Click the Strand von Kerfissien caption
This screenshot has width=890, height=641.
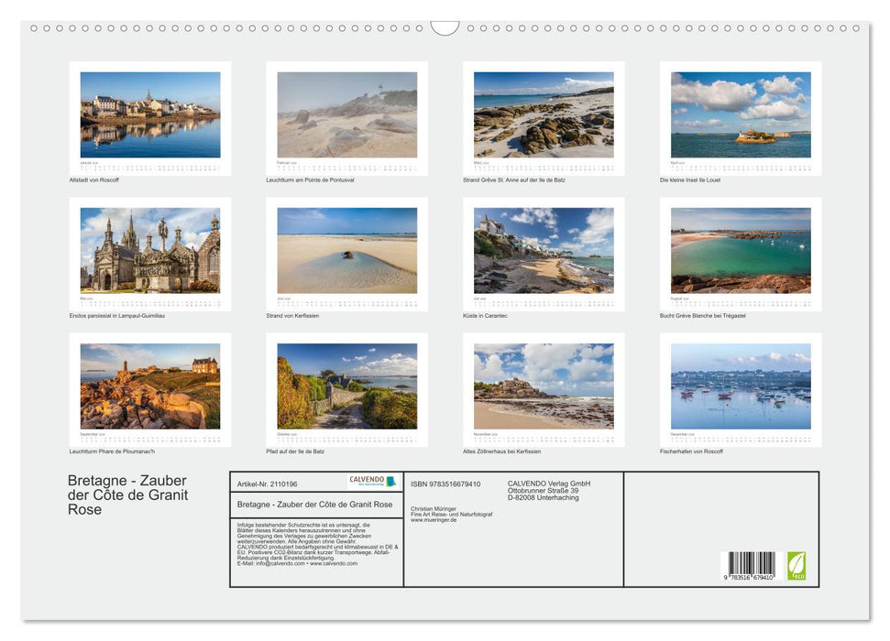[x=295, y=315]
